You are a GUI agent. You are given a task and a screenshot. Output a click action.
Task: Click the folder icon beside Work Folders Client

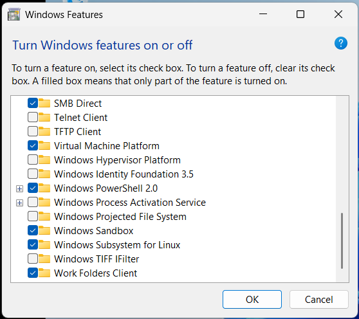pos(44,273)
